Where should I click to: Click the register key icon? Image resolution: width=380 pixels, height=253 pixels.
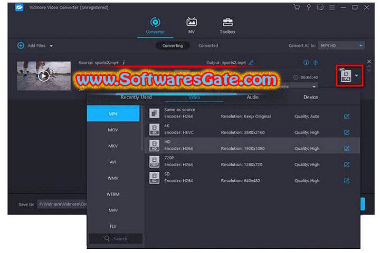(309, 7)
